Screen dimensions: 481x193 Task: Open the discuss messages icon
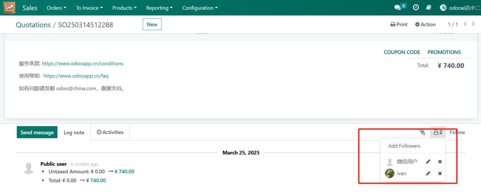coord(397,8)
